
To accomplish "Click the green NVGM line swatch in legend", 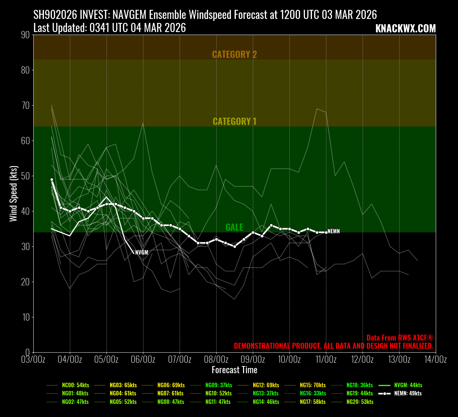I will pos(384,385).
